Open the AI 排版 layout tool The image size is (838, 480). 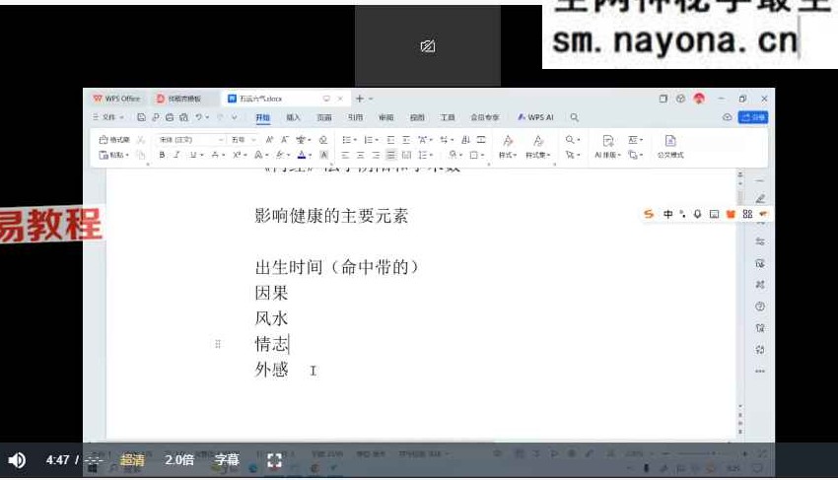(x=607, y=147)
